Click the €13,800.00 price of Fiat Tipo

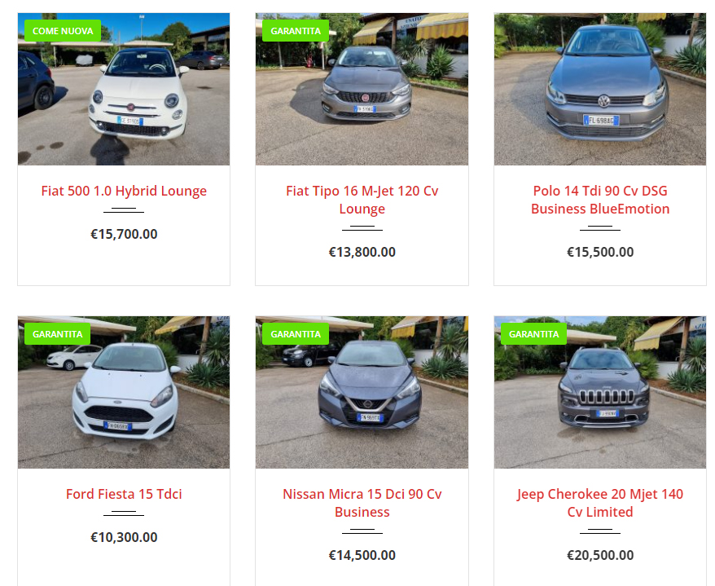point(362,252)
